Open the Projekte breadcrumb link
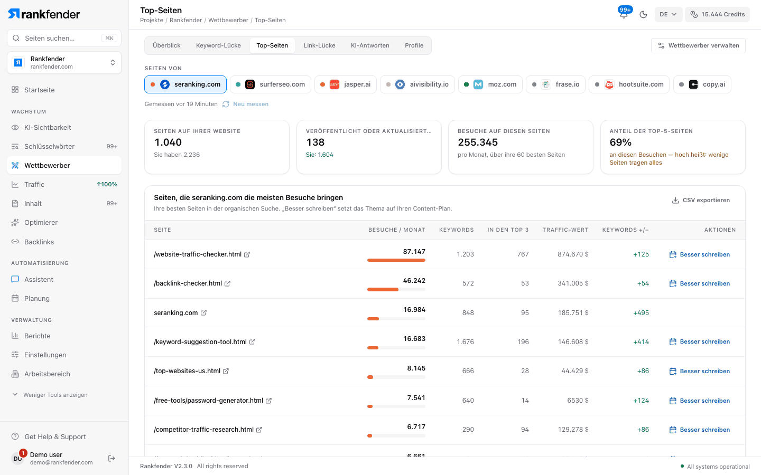 point(152,20)
